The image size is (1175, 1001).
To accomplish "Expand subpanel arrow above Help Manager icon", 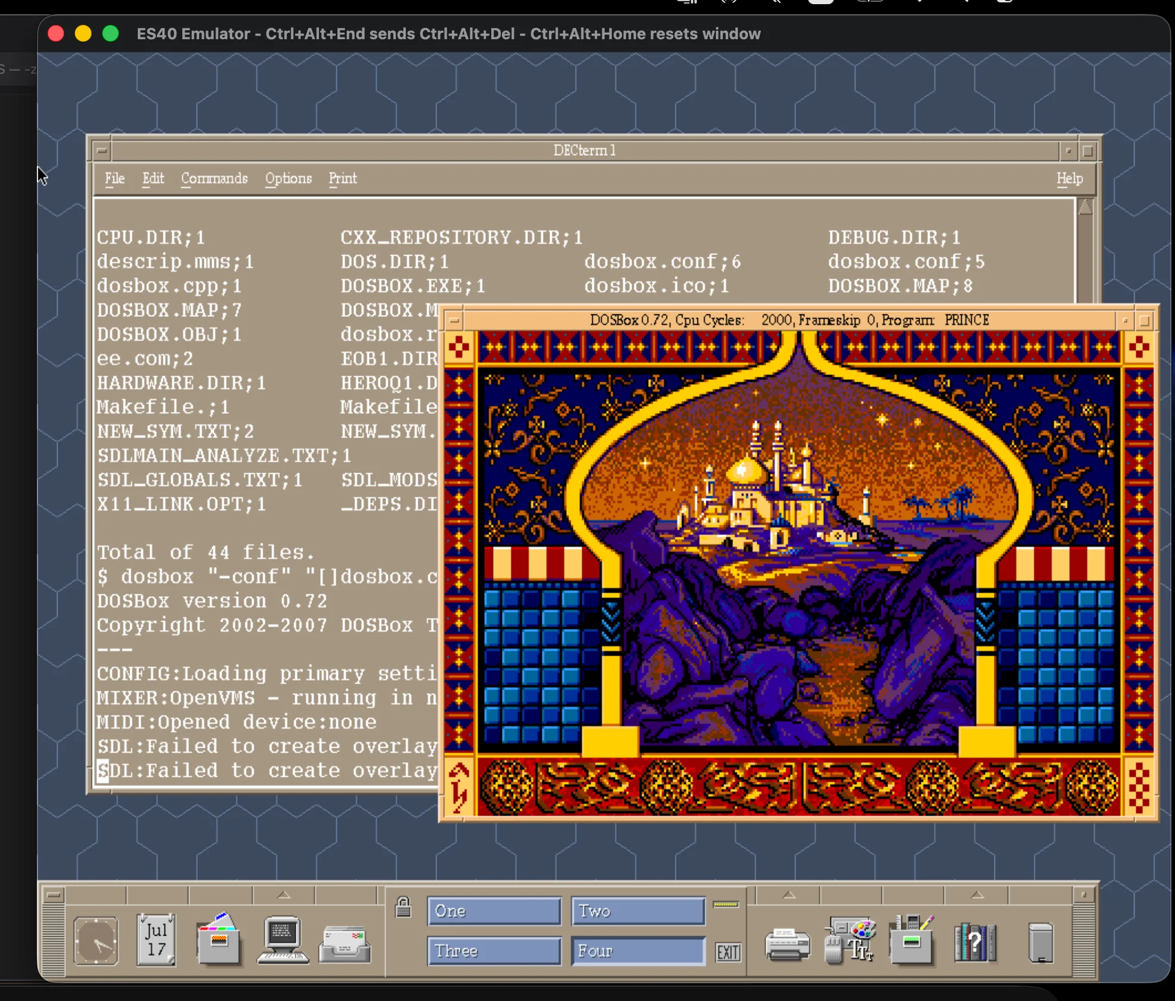I will (977, 895).
